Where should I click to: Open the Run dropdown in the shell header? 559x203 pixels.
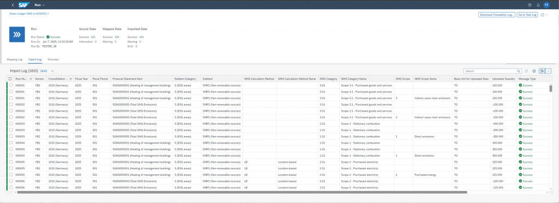pyautogui.click(x=39, y=5)
